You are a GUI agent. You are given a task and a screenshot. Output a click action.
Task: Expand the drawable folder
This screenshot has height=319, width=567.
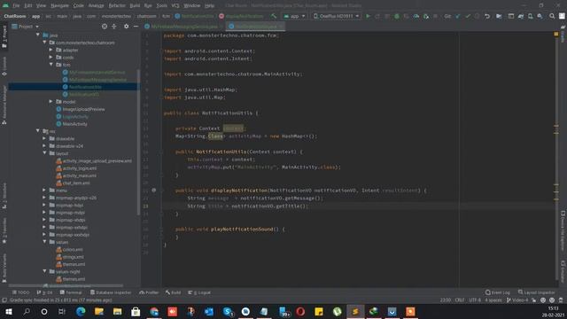pos(45,138)
